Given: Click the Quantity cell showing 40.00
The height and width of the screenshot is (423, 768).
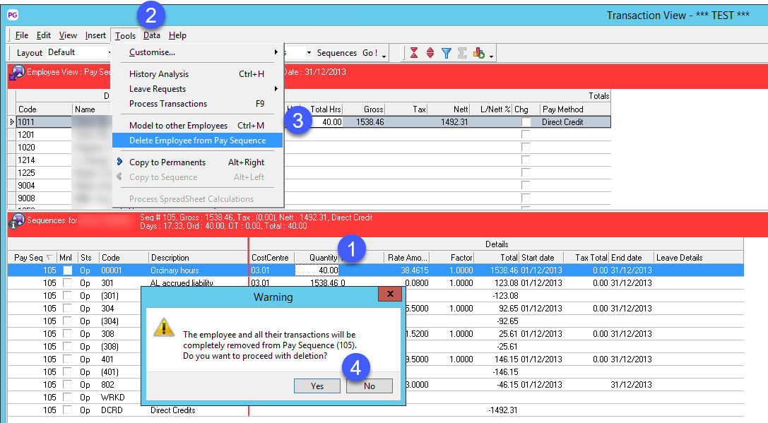Looking at the screenshot, I should click(x=317, y=270).
